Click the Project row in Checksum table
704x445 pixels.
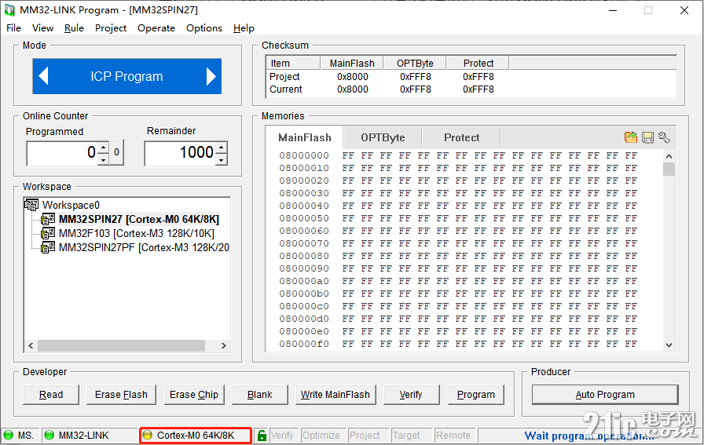click(x=471, y=77)
